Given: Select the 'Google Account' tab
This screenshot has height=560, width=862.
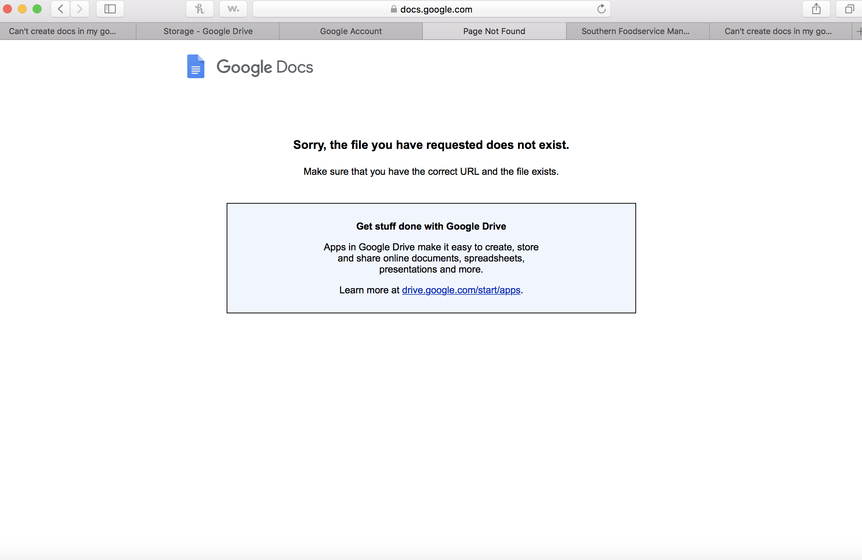Looking at the screenshot, I should click(x=351, y=30).
